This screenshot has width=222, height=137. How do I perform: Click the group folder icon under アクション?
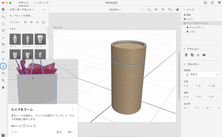pos(204,55)
